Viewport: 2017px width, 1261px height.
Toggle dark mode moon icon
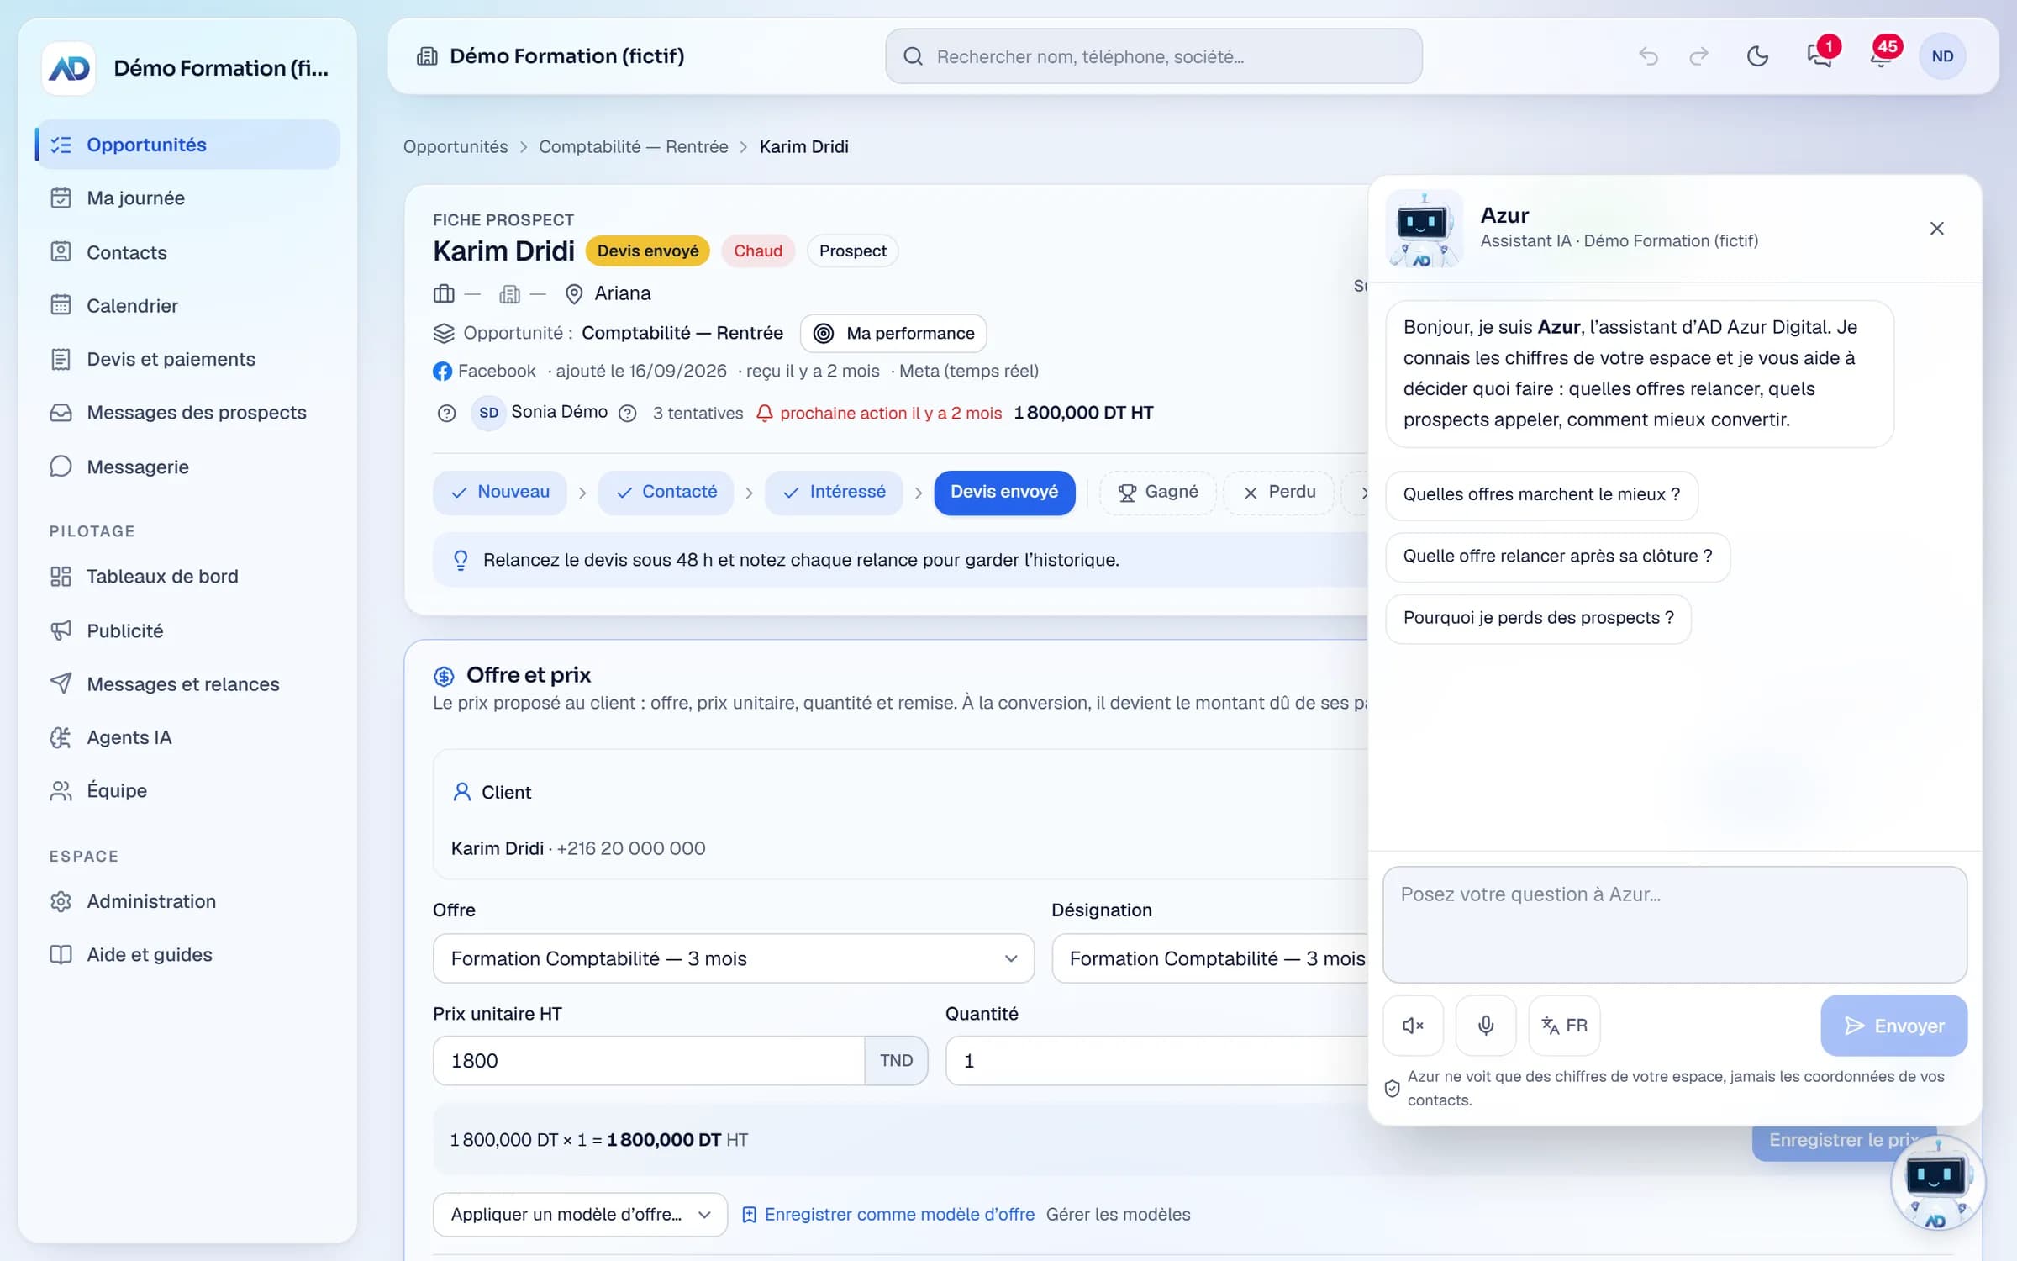[x=1757, y=56]
